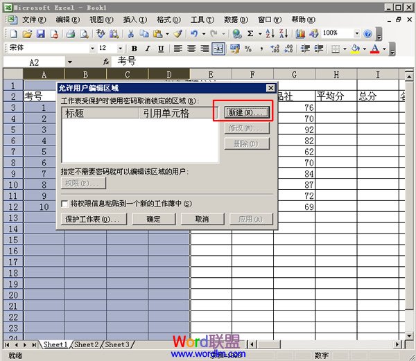Close the 允许用户编辑区域 dialog

click(270, 88)
